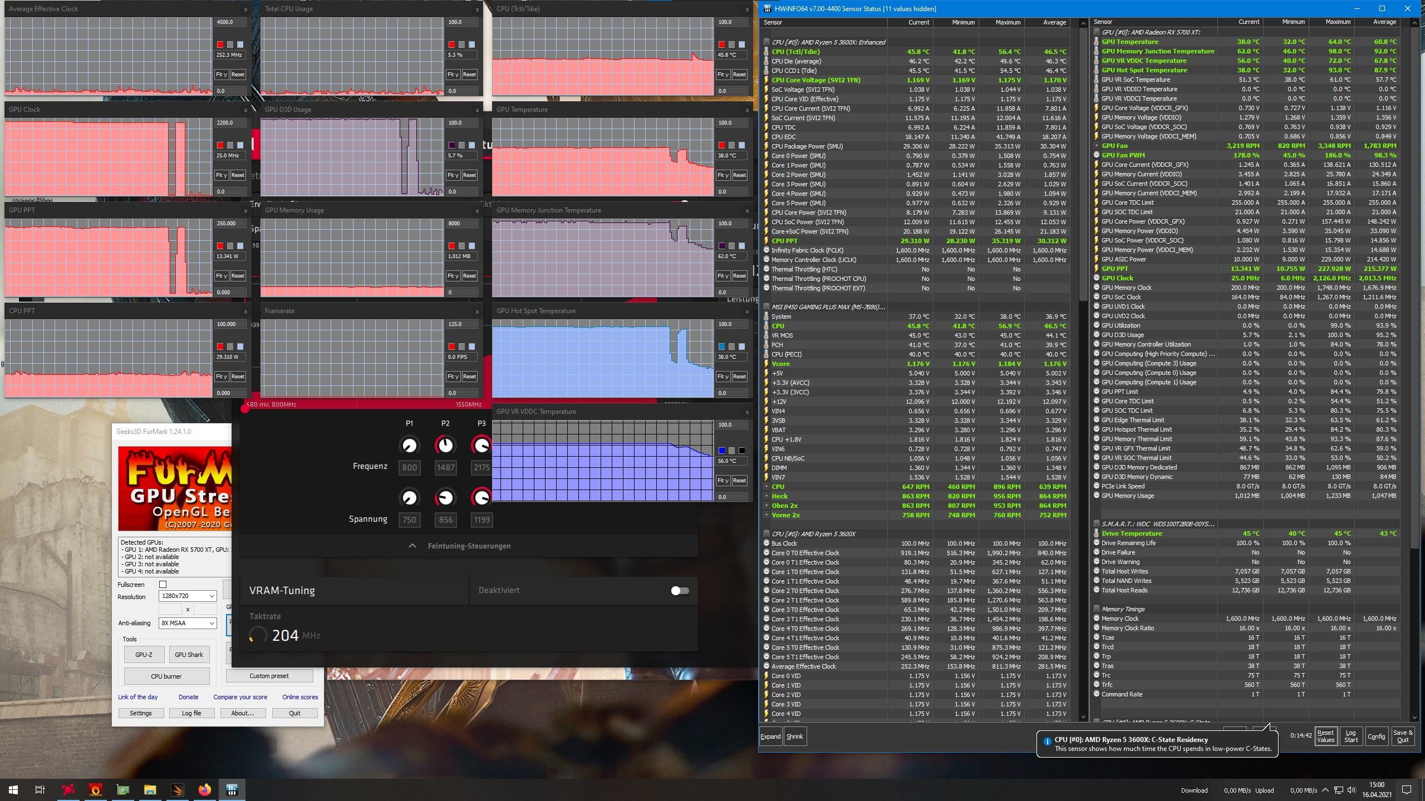Pick the blue swatch in GPU Hot Spot Temperature graph
The image size is (1425, 801).
(721, 347)
